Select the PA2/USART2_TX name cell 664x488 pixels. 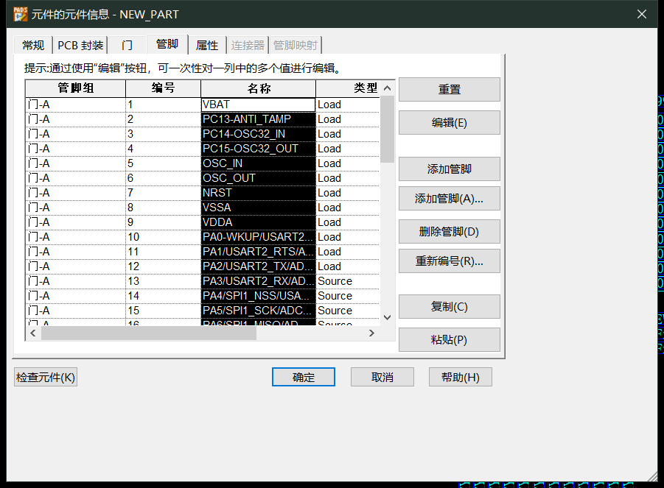pyautogui.click(x=259, y=266)
